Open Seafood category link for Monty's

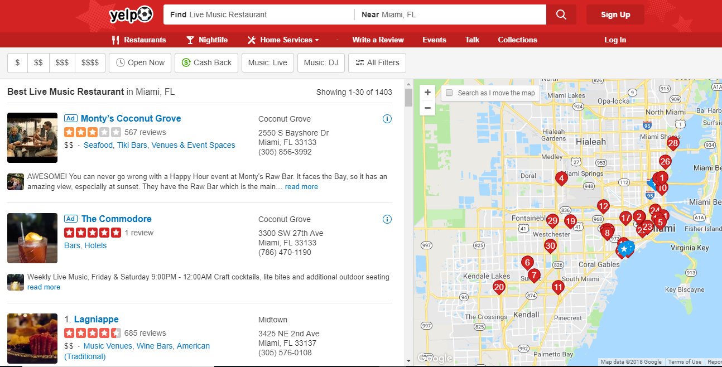[98, 145]
